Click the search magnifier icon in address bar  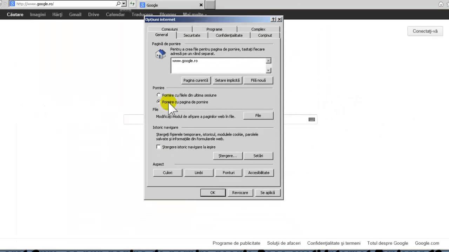pos(118,4)
